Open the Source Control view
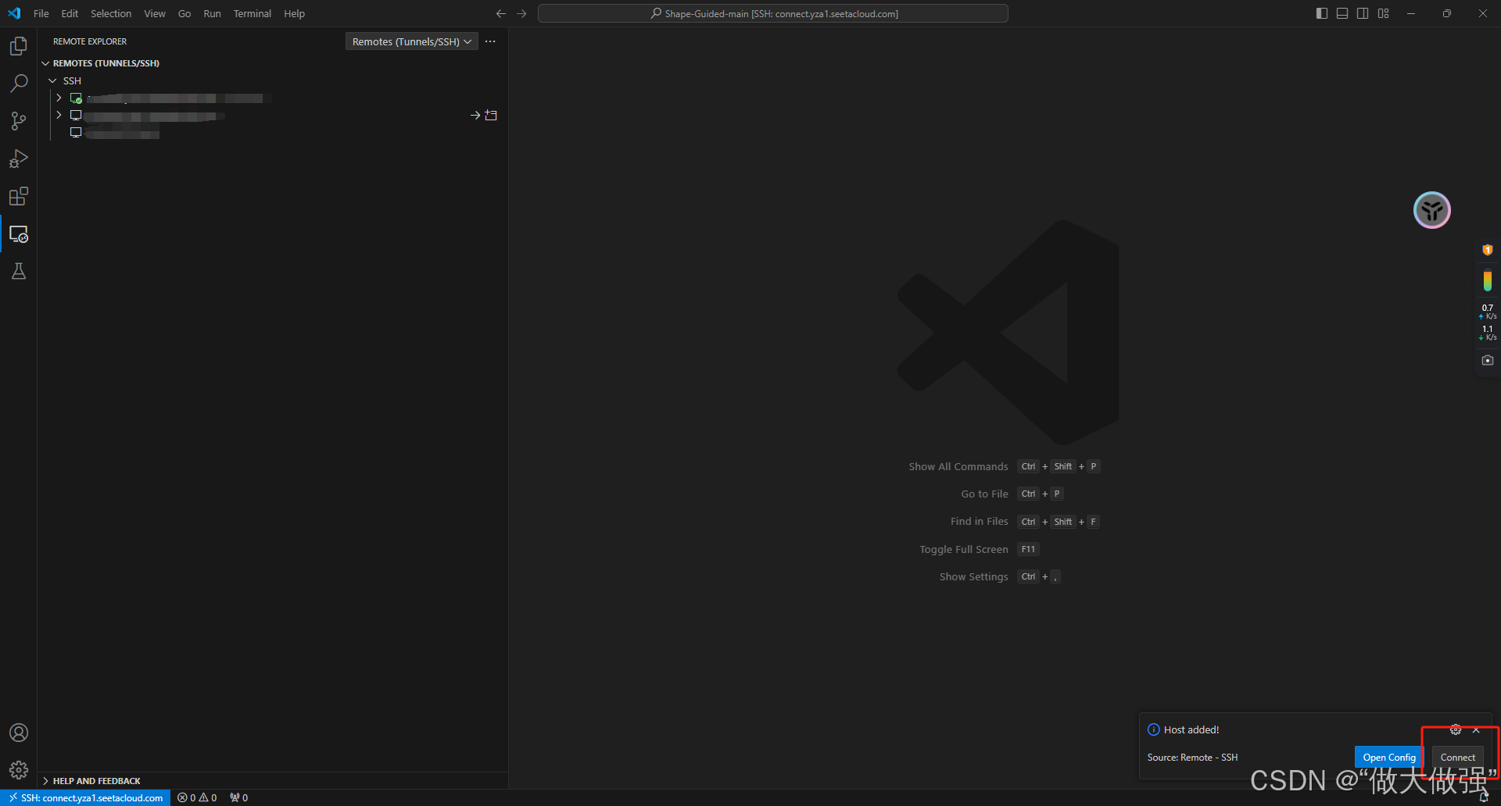This screenshot has height=806, width=1501. tap(19, 121)
